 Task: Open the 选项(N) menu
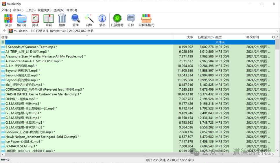(59, 10)
